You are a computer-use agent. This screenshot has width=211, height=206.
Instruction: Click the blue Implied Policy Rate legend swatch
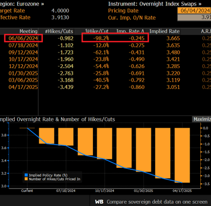[x=26, y=175]
